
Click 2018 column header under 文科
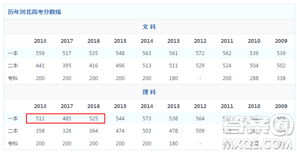click(40, 41)
